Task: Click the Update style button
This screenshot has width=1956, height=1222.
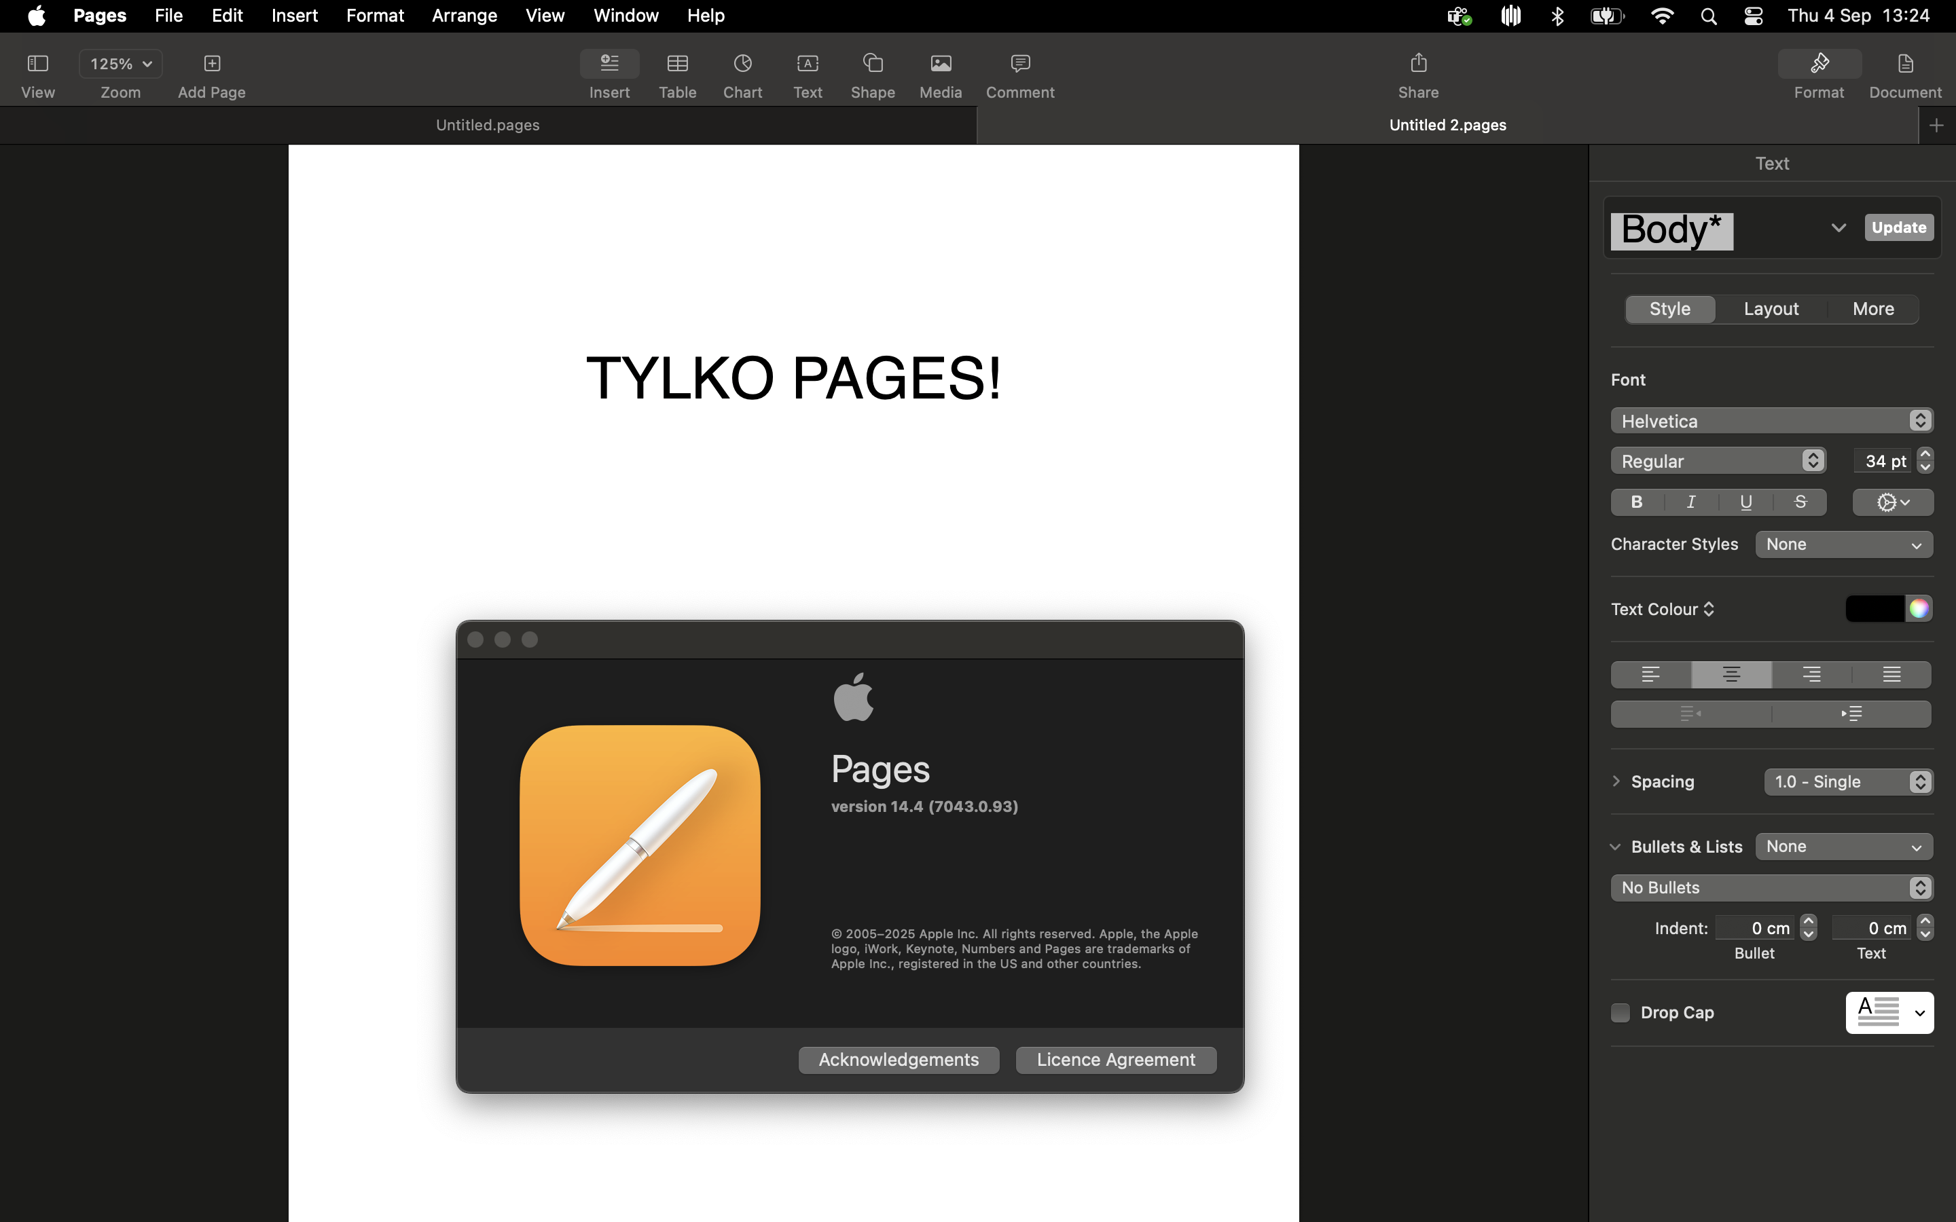Action: point(1898,227)
